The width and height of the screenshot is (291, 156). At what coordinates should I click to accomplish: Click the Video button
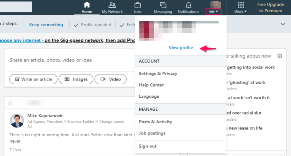(x=111, y=79)
